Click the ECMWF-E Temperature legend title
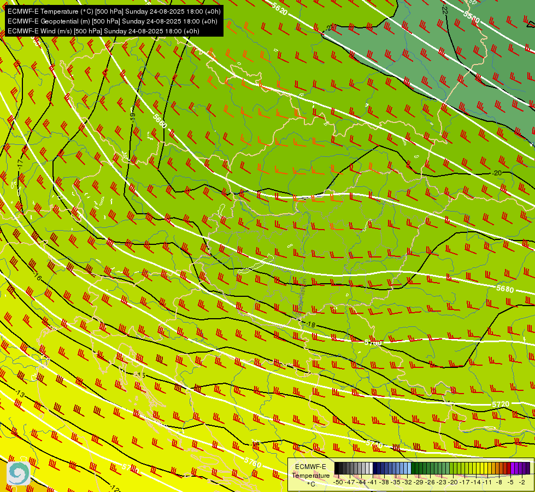 [310, 471]
